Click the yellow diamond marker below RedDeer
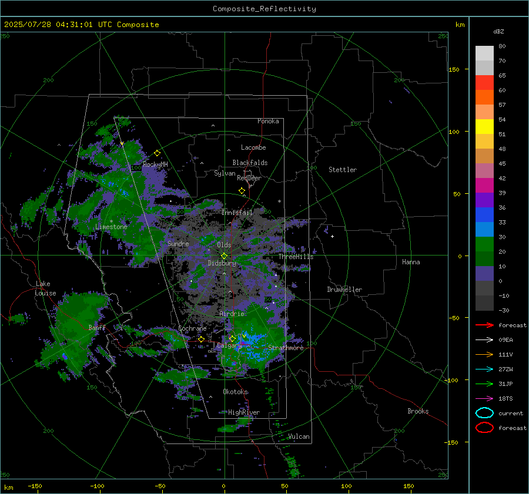Image resolution: width=529 pixels, height=494 pixels. 242,191
